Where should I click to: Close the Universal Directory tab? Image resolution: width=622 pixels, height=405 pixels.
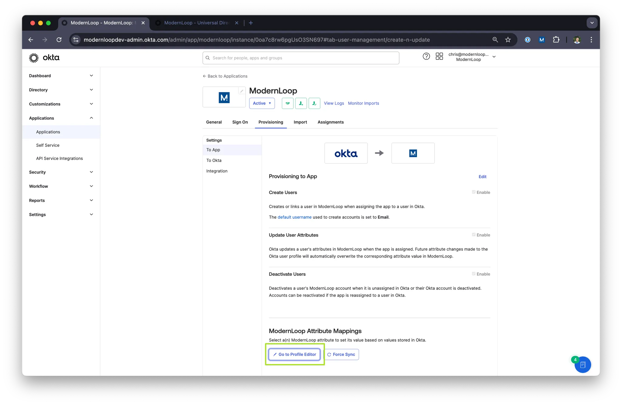click(237, 23)
